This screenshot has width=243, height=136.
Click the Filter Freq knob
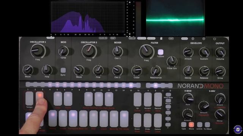click(x=146, y=51)
